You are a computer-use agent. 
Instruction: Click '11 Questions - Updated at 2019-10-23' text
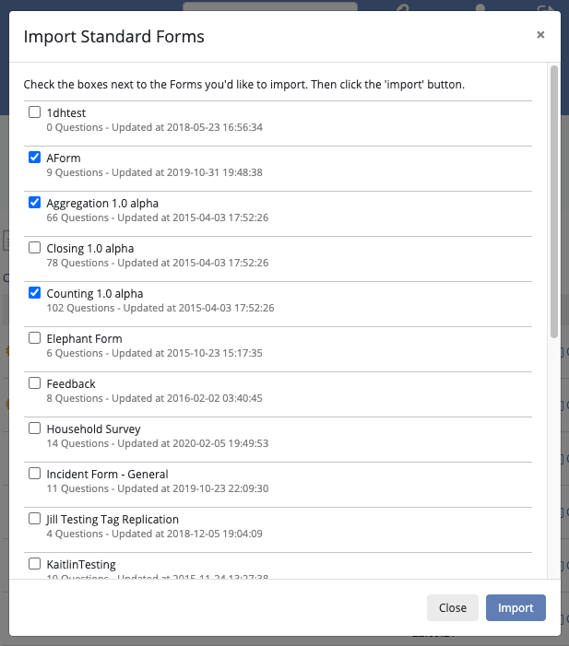point(158,488)
